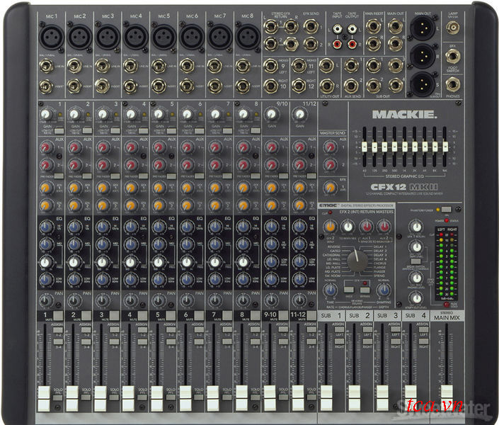Viewport: 499px width, 425px height.
Task: Click the red AUX 1 knob on channel 2
Action: (74, 147)
